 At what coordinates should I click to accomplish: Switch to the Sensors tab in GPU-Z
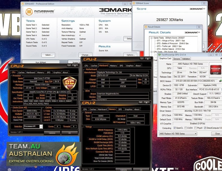[x=177, y=59]
